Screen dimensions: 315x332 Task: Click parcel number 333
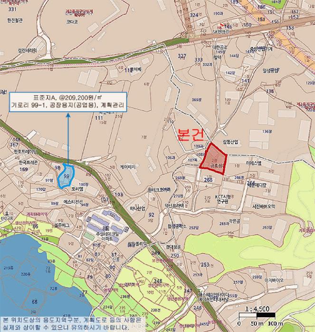tap(199, 60)
